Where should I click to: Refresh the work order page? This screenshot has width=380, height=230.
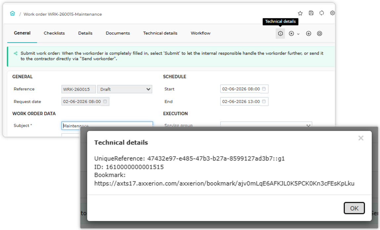pyautogui.click(x=321, y=13)
